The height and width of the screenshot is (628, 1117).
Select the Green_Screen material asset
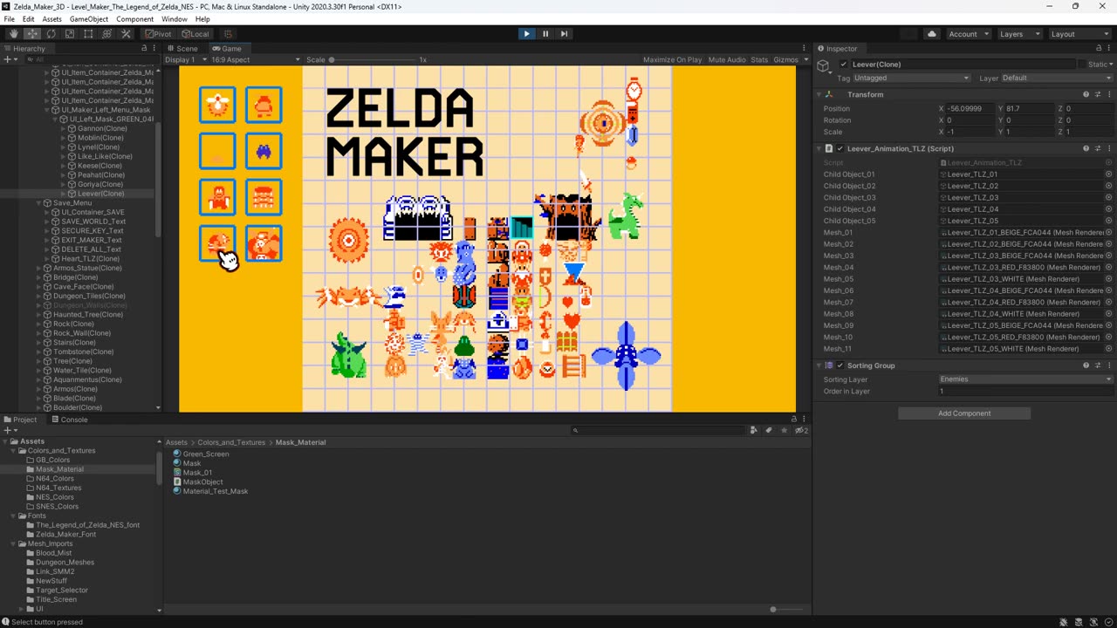coord(206,454)
